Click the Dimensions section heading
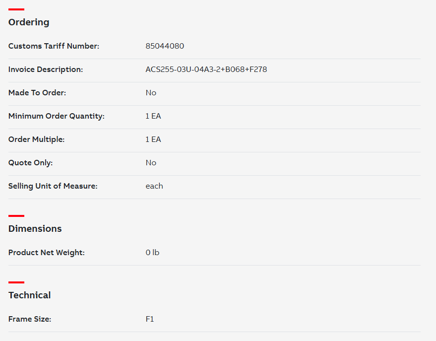The height and width of the screenshot is (341, 436). [x=35, y=229]
